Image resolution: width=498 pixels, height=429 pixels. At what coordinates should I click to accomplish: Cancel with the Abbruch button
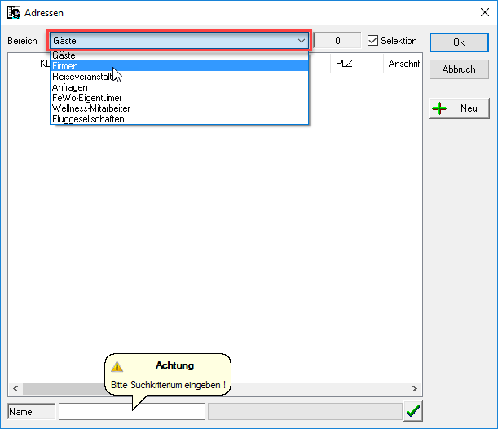pyautogui.click(x=459, y=69)
